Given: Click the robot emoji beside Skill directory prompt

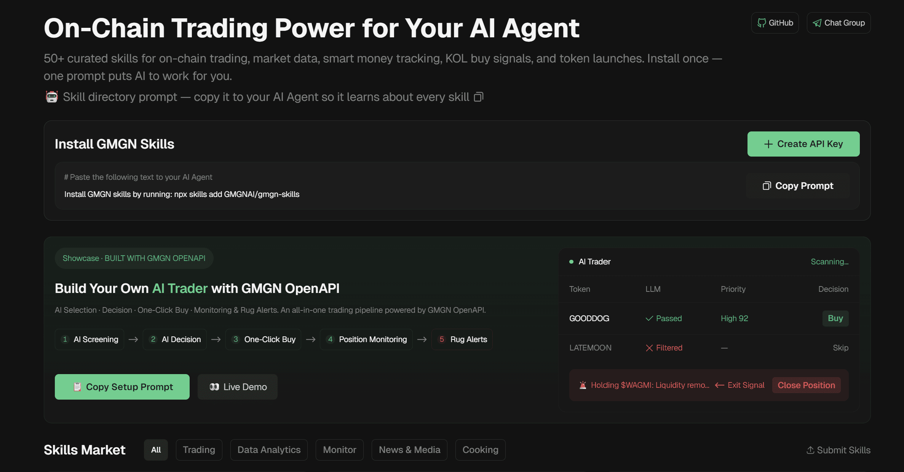Looking at the screenshot, I should 52,97.
